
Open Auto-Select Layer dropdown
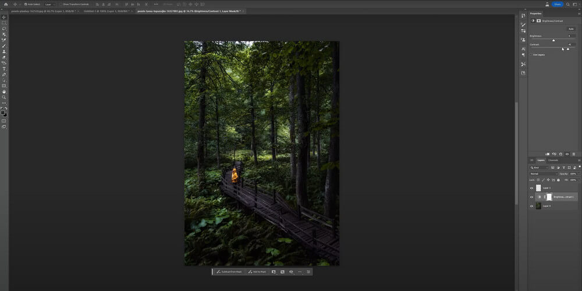tap(49, 4)
